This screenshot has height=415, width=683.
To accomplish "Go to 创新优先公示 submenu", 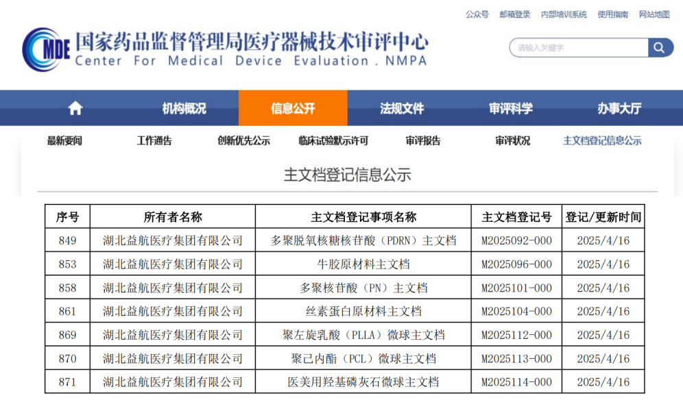I will [243, 140].
